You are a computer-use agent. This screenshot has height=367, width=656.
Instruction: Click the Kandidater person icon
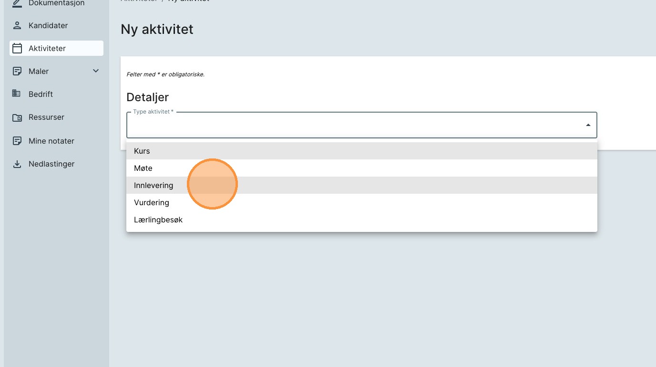tap(17, 25)
